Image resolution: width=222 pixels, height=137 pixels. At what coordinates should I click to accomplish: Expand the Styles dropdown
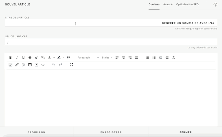tap(107, 58)
